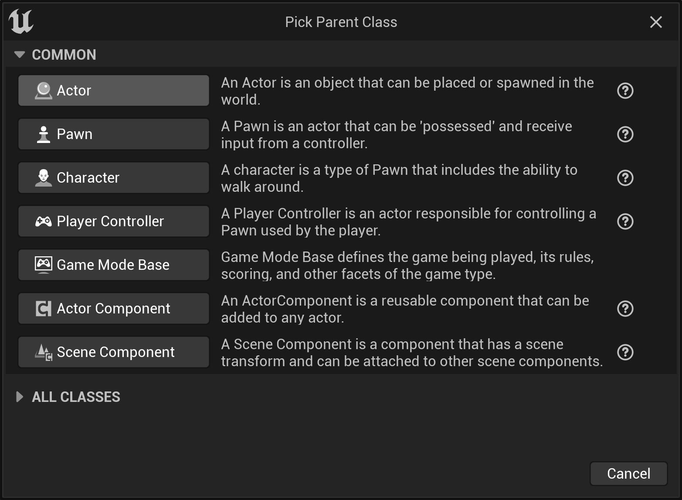Click the COMMON section header label
This screenshot has height=500, width=682.
(x=64, y=55)
